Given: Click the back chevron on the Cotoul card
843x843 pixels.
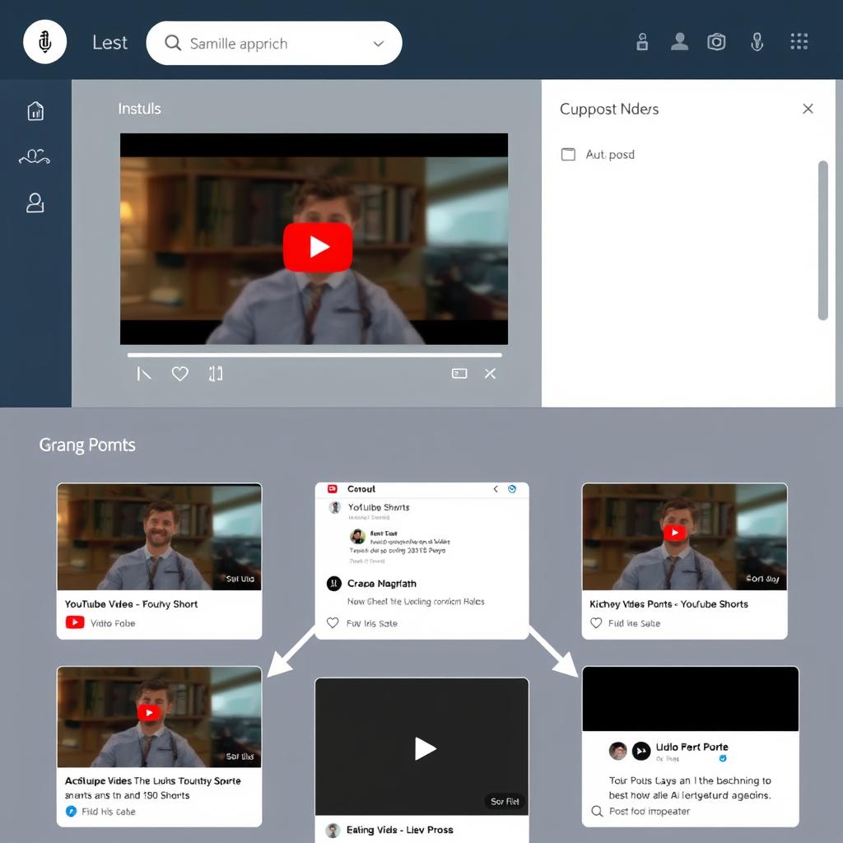Looking at the screenshot, I should (497, 487).
